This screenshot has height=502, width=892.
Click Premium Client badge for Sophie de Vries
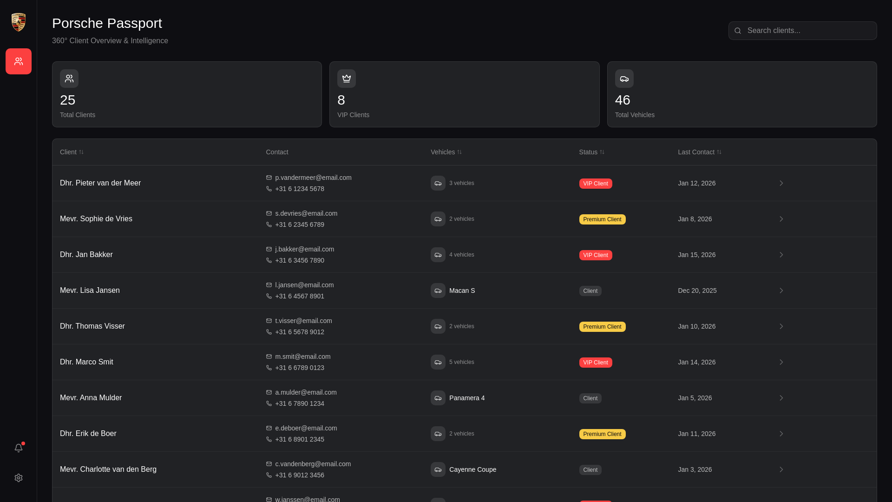[602, 219]
